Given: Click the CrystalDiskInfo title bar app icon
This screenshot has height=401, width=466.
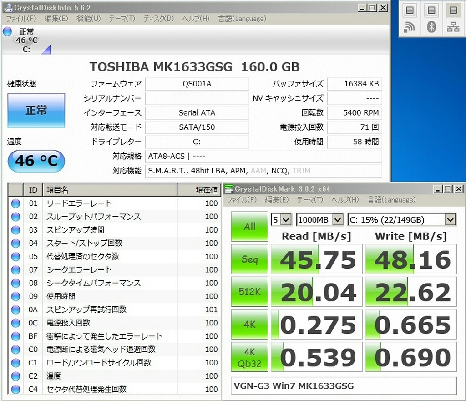Looking at the screenshot, I should (x=8, y=7).
